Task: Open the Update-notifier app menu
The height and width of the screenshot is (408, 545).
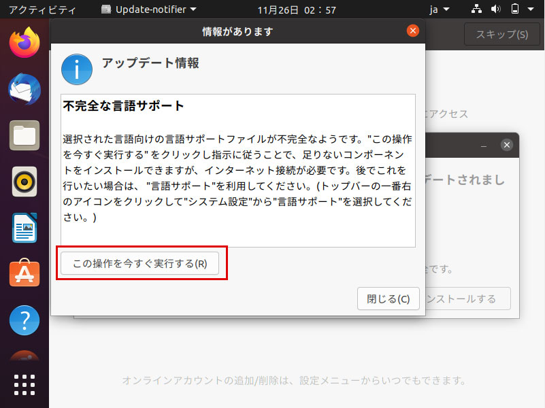Action: (x=149, y=10)
